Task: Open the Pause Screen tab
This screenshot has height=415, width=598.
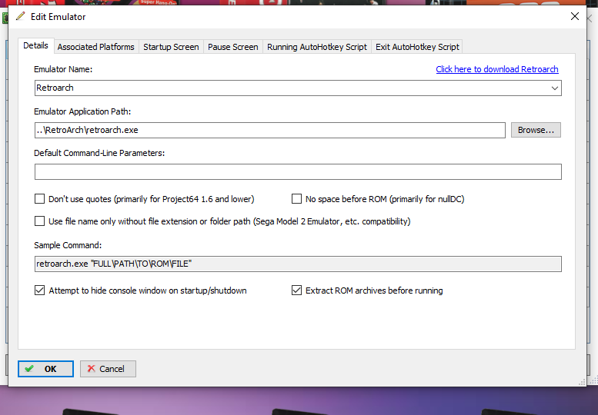Action: pyautogui.click(x=232, y=47)
